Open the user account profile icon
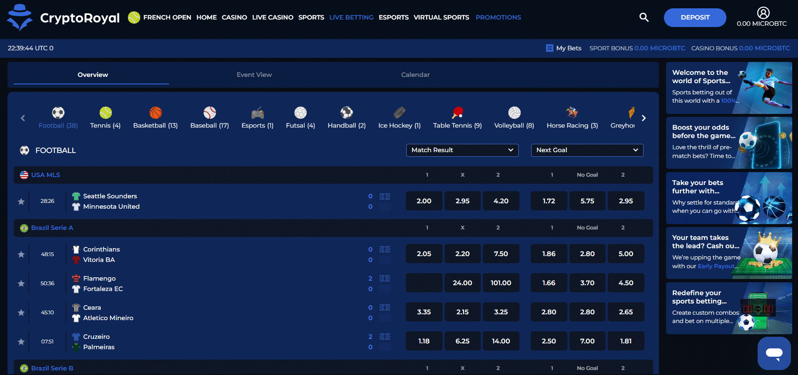This screenshot has height=375, width=798. (763, 13)
